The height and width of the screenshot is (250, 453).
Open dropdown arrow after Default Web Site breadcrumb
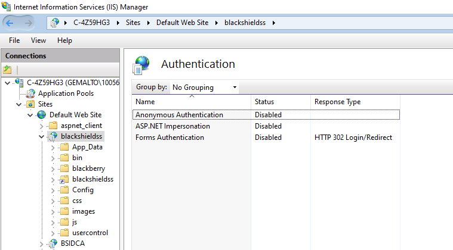(x=217, y=23)
